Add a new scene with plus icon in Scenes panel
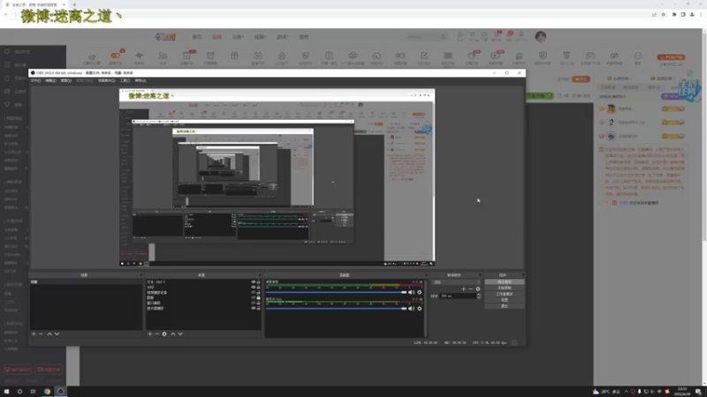The height and width of the screenshot is (397, 707). (34, 334)
